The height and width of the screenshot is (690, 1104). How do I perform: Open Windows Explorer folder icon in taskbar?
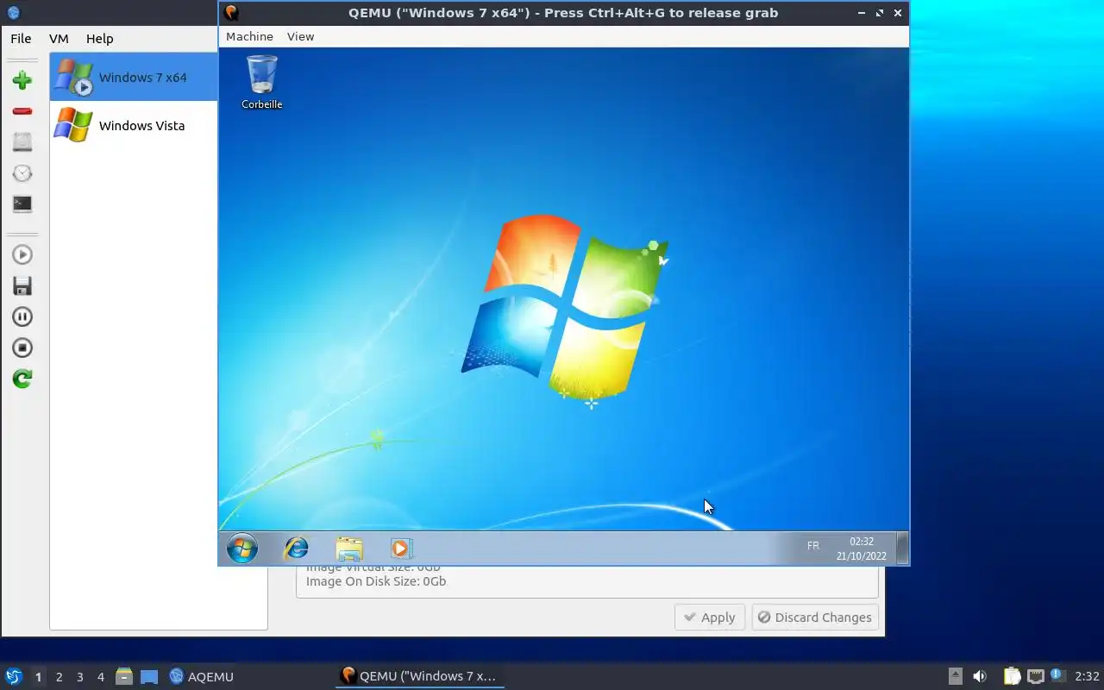348,549
